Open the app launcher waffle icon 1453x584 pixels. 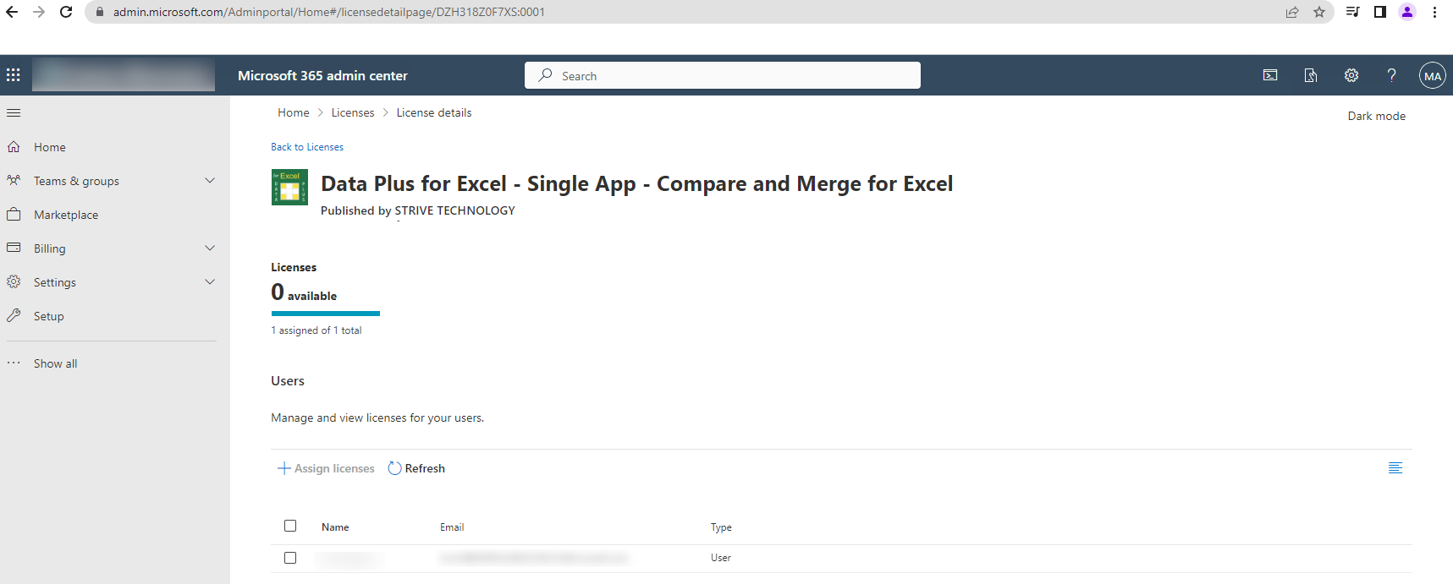14,75
